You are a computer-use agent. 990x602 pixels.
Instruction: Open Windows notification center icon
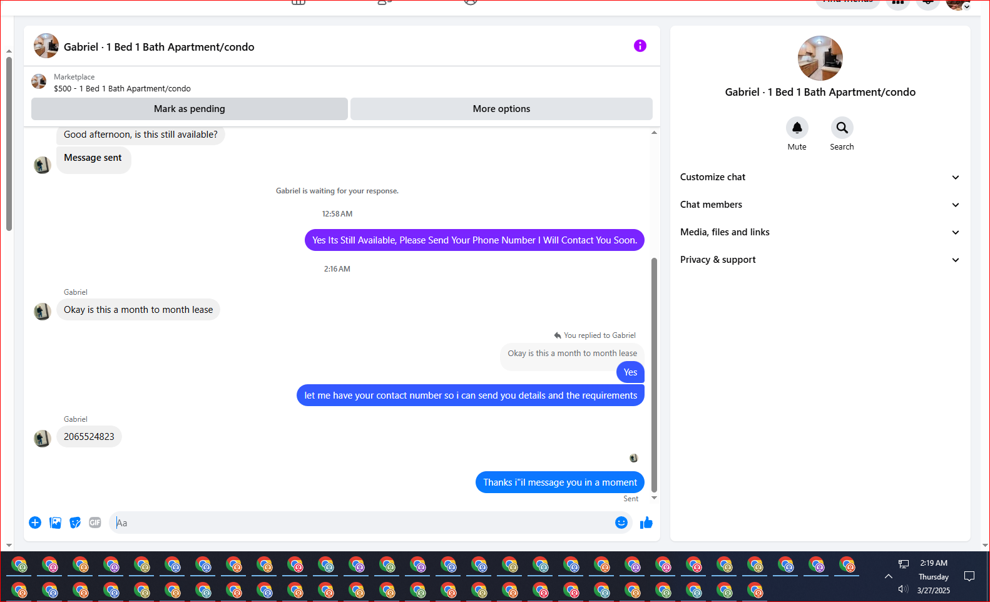[x=969, y=576]
